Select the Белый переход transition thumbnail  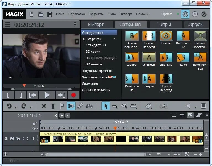click(149, 36)
